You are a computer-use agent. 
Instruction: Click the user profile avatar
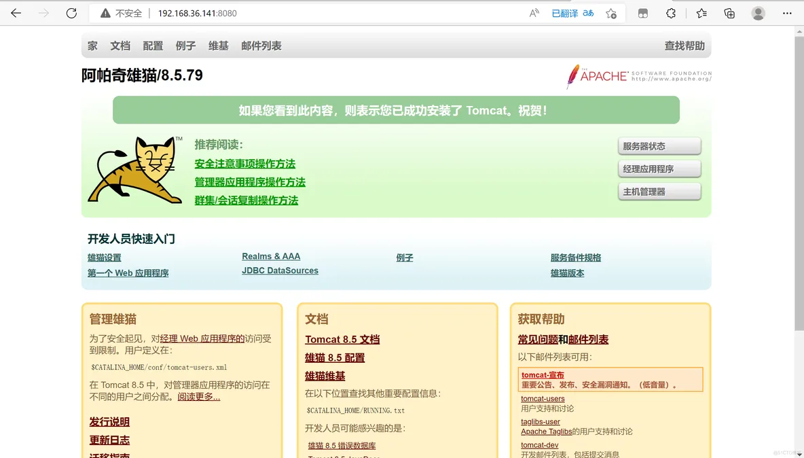(x=758, y=14)
